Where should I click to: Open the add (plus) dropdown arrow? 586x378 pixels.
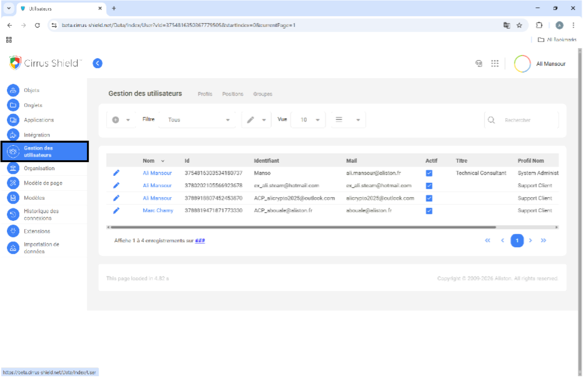pyautogui.click(x=128, y=120)
